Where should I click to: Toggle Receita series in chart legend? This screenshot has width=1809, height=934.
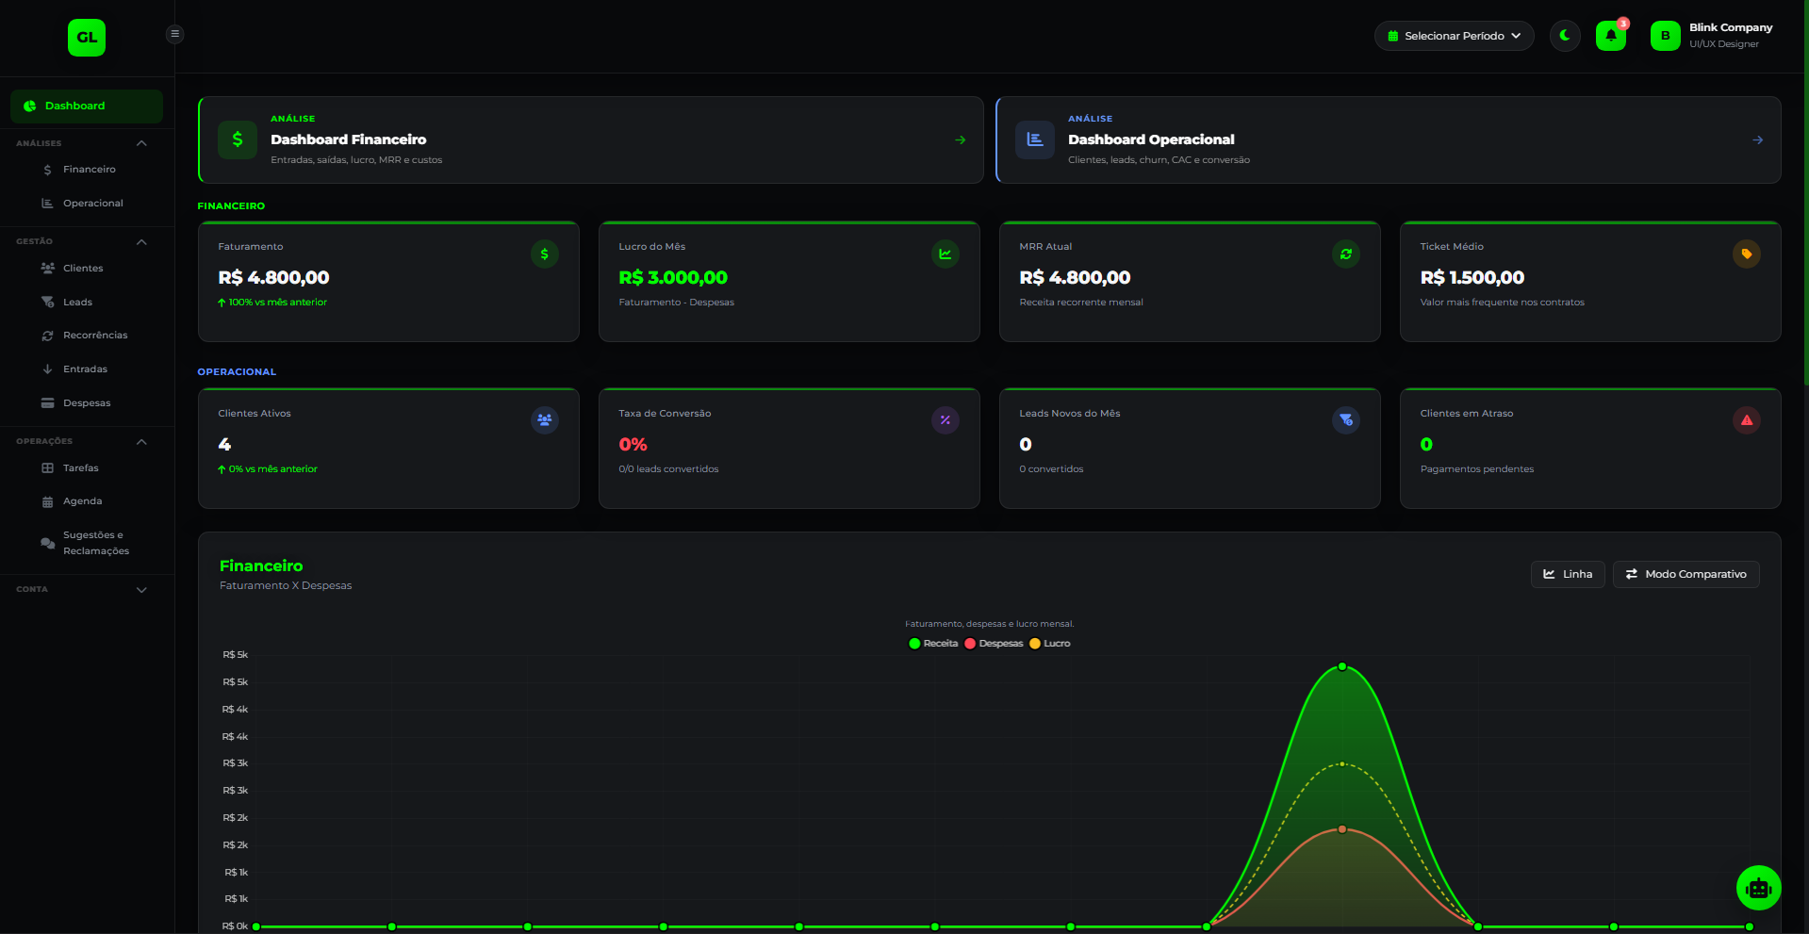click(x=933, y=644)
